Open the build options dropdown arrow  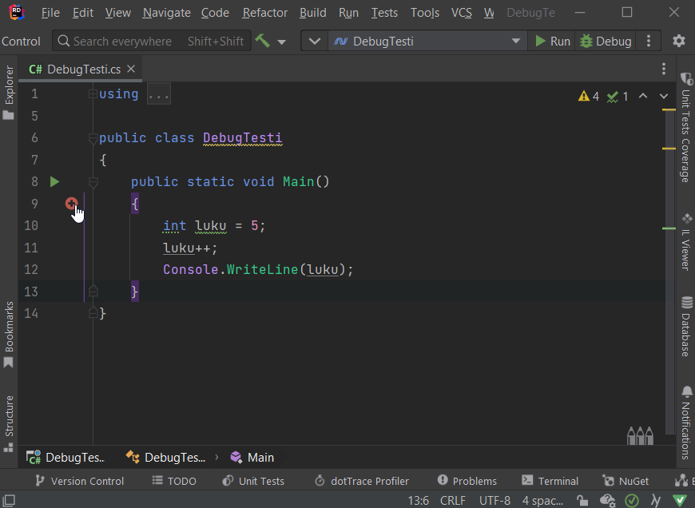click(281, 42)
